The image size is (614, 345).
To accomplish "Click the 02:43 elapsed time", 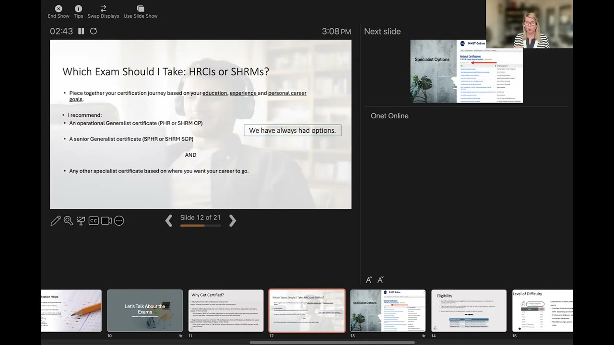I will (x=61, y=31).
